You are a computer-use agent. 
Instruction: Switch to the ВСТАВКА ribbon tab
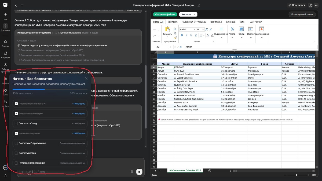pyautogui.click(x=173, y=22)
